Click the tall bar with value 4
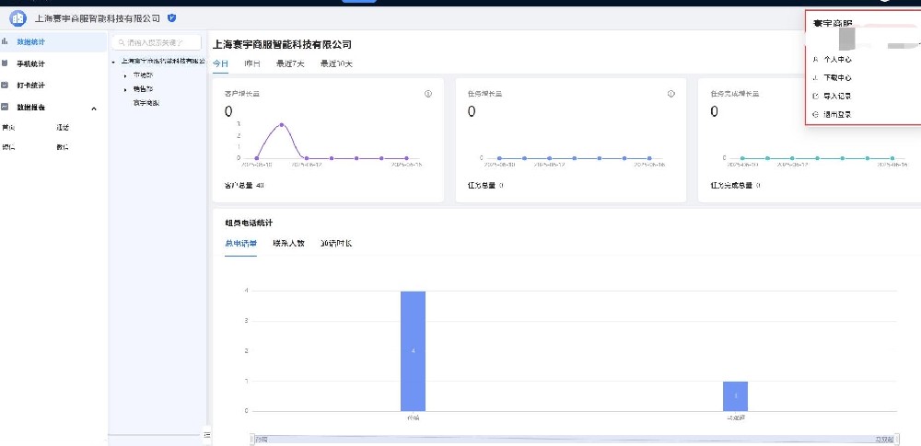Viewport: 921px width, 446px height. click(413, 351)
